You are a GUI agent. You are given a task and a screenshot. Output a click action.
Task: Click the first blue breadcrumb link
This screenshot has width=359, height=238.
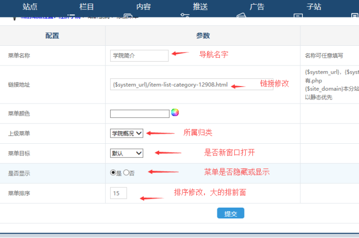pos(36,19)
